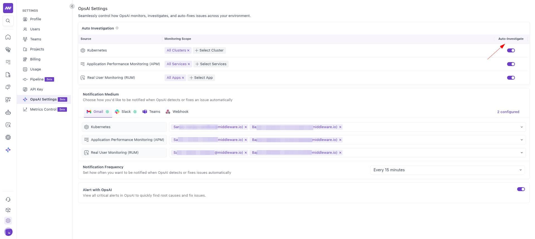Open the logs list icon in left rail
Screen dimensions: 535x239
coord(8,62)
